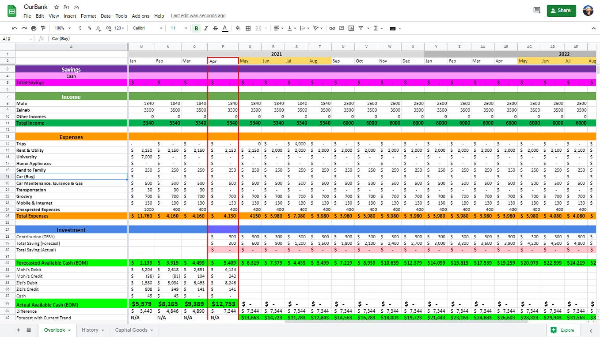Screen dimensions: 600x337
Task: Open the Add-ons menu
Action: (141, 16)
